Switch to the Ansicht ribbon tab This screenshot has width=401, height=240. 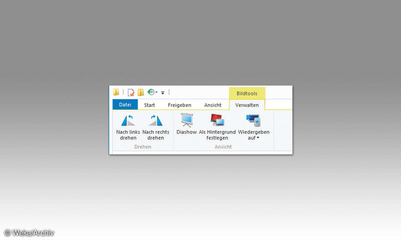coord(213,105)
